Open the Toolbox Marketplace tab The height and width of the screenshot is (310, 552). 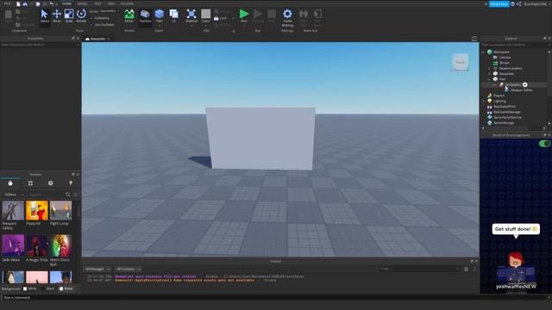10,183
